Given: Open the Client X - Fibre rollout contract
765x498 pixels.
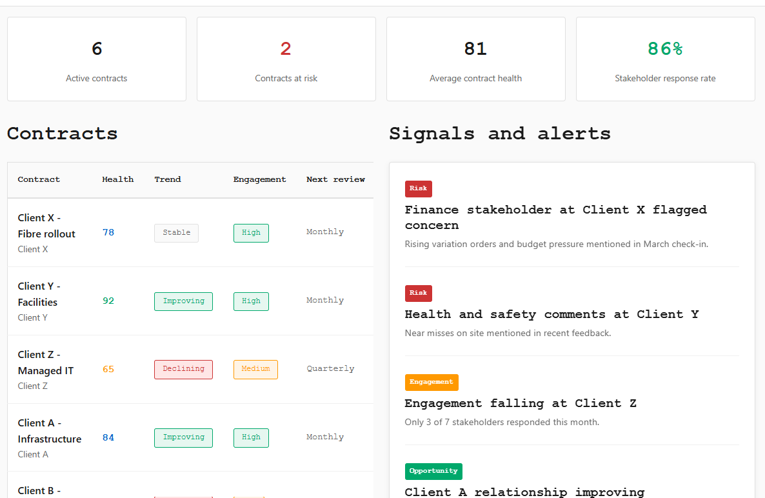Looking at the screenshot, I should 46,225.
